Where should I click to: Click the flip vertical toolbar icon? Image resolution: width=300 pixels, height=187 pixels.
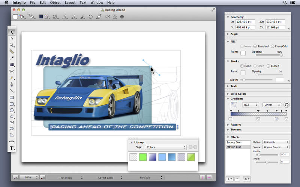pyautogui.click(x=115, y=17)
